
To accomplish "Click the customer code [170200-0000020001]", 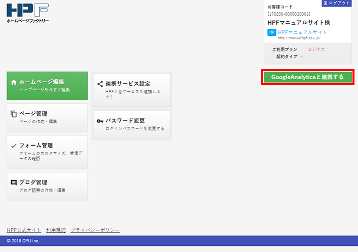I will [x=289, y=14].
